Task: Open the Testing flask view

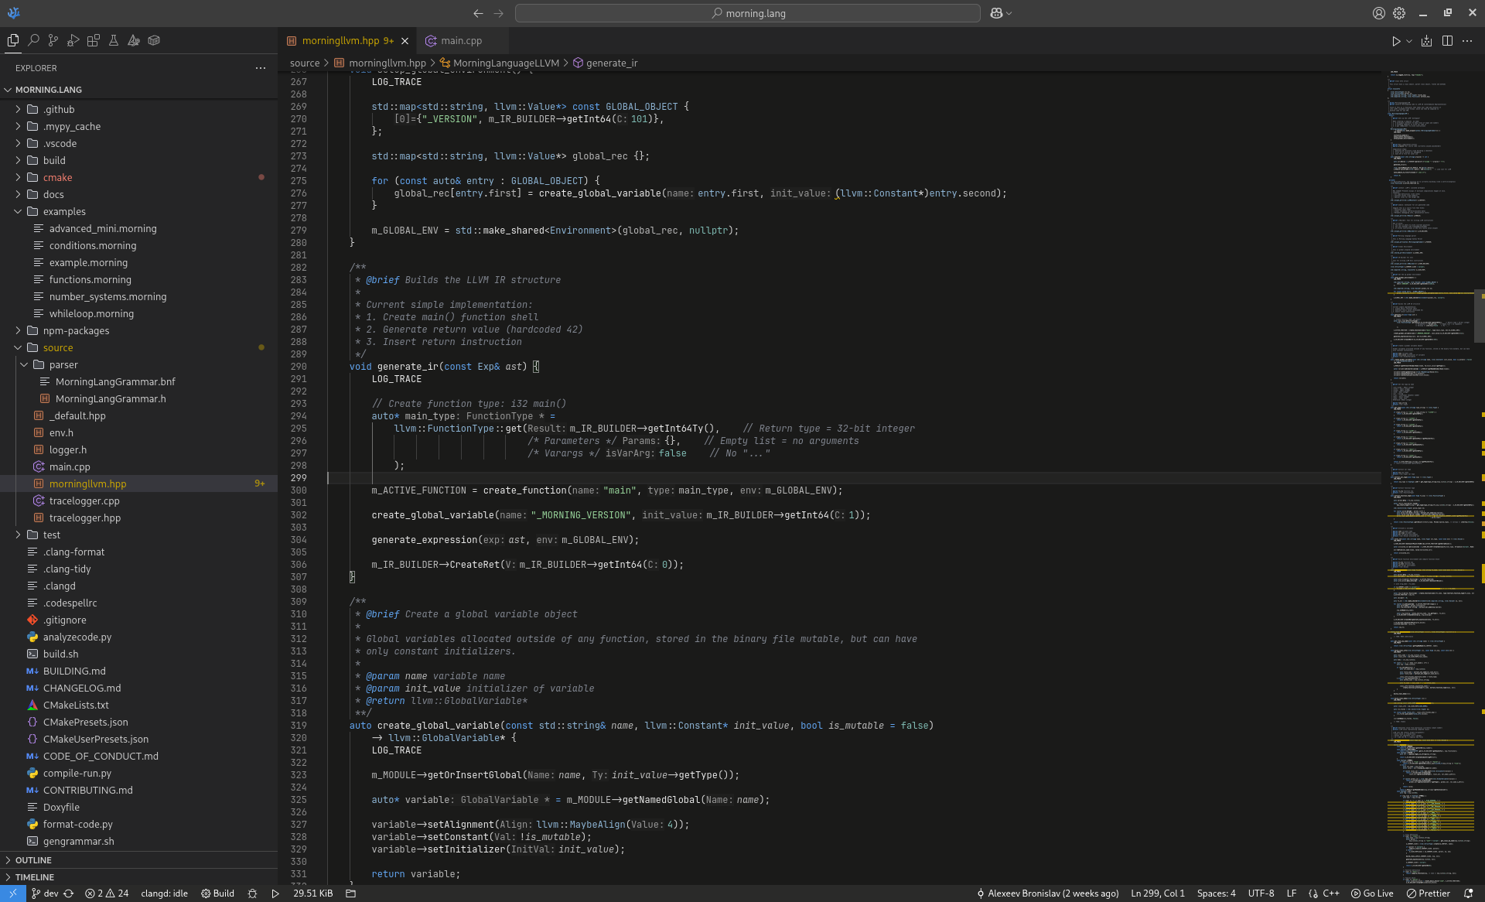Action: click(114, 40)
